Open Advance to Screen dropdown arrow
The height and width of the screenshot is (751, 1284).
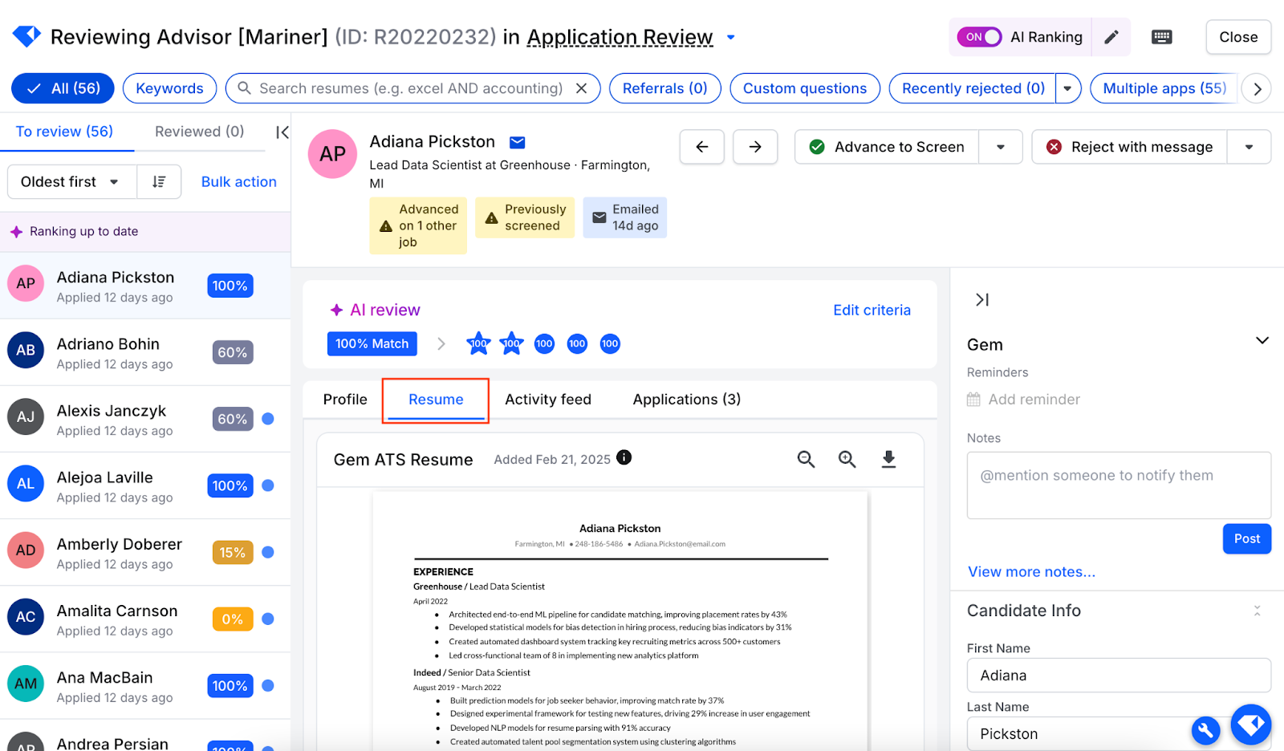point(1001,147)
